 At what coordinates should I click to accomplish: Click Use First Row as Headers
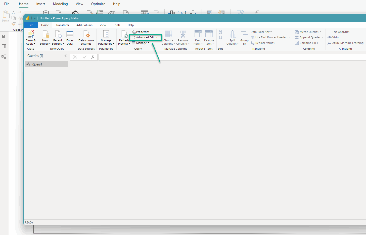click(269, 37)
